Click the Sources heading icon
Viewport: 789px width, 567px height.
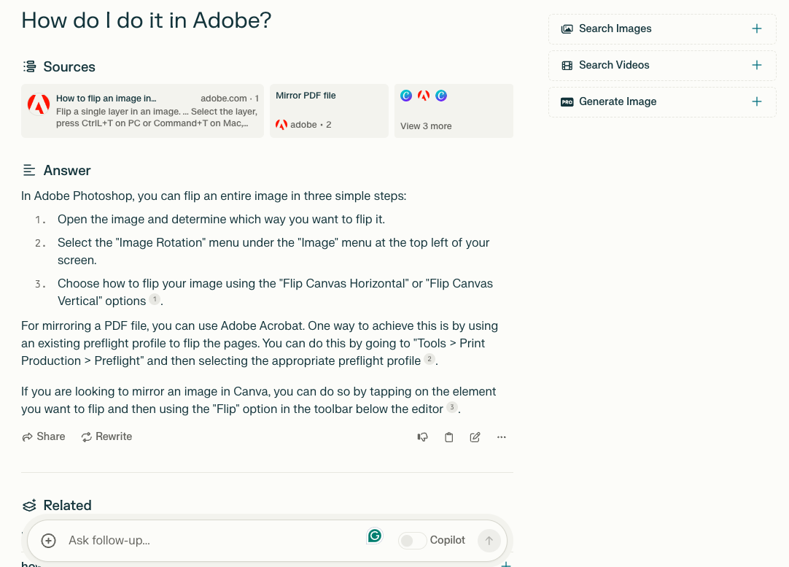[30, 66]
